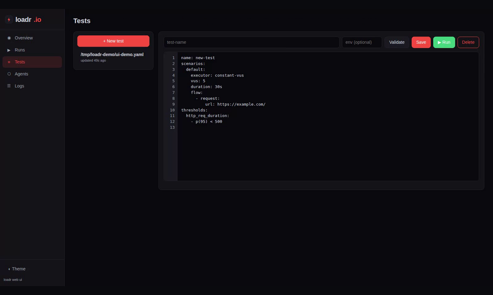Delete the current test
Viewport: 493px width, 295px height.
[468, 42]
